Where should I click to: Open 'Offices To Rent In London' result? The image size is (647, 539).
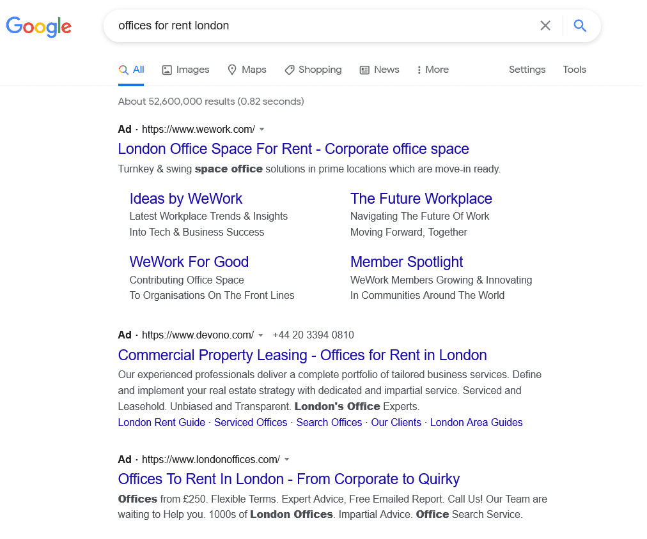tap(289, 479)
